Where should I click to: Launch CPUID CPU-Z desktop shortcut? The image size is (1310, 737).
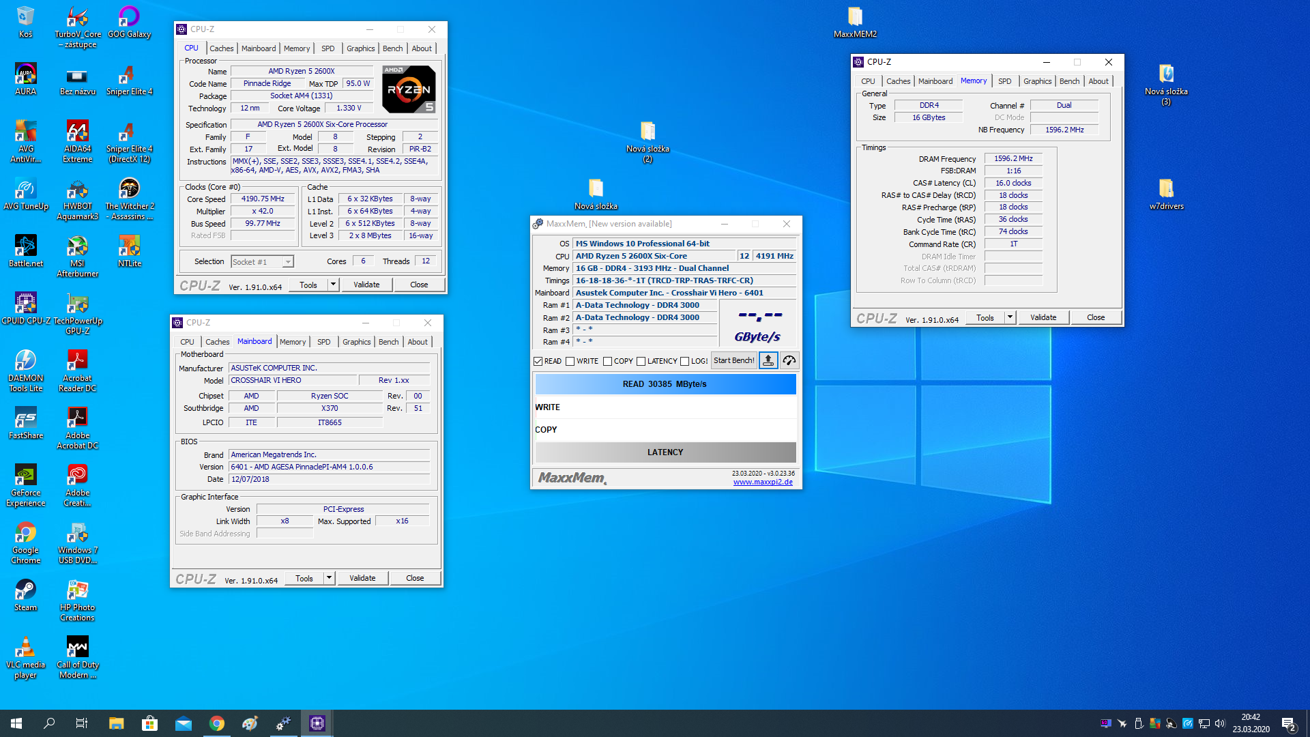tap(25, 308)
